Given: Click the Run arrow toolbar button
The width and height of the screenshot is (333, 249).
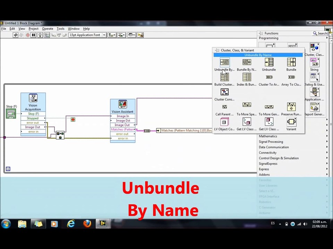Looking at the screenshot, I should tap(16, 35).
